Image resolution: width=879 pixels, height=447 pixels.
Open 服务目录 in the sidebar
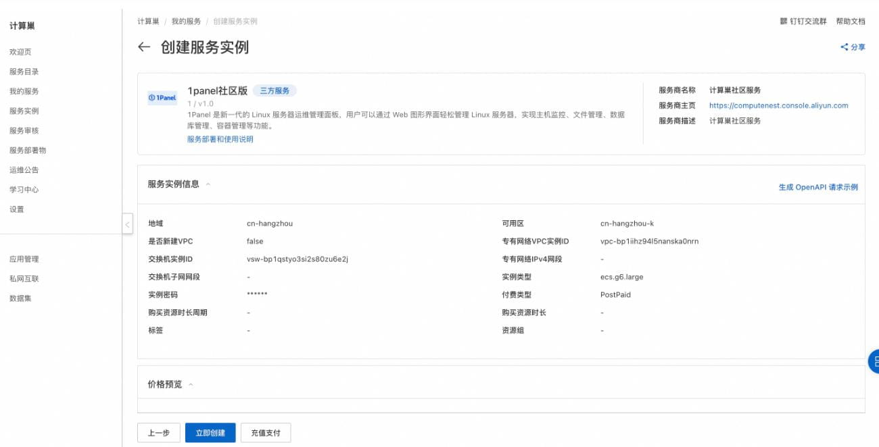(24, 72)
